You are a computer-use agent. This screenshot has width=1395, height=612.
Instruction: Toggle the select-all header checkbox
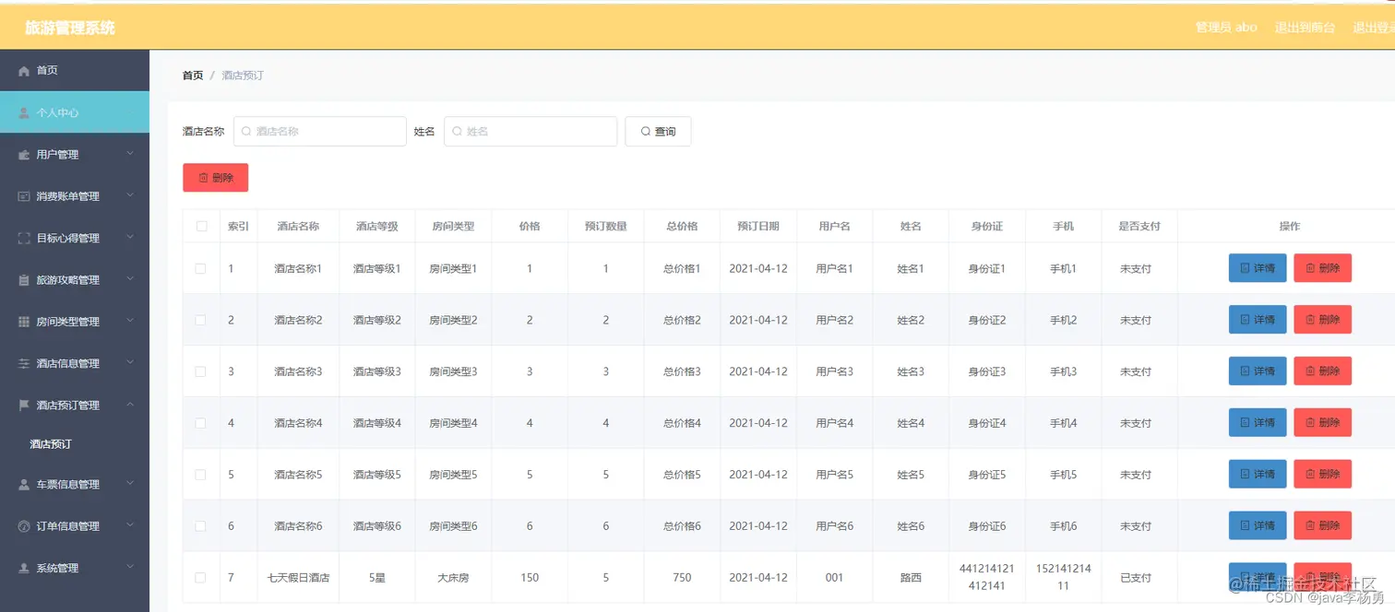click(201, 226)
